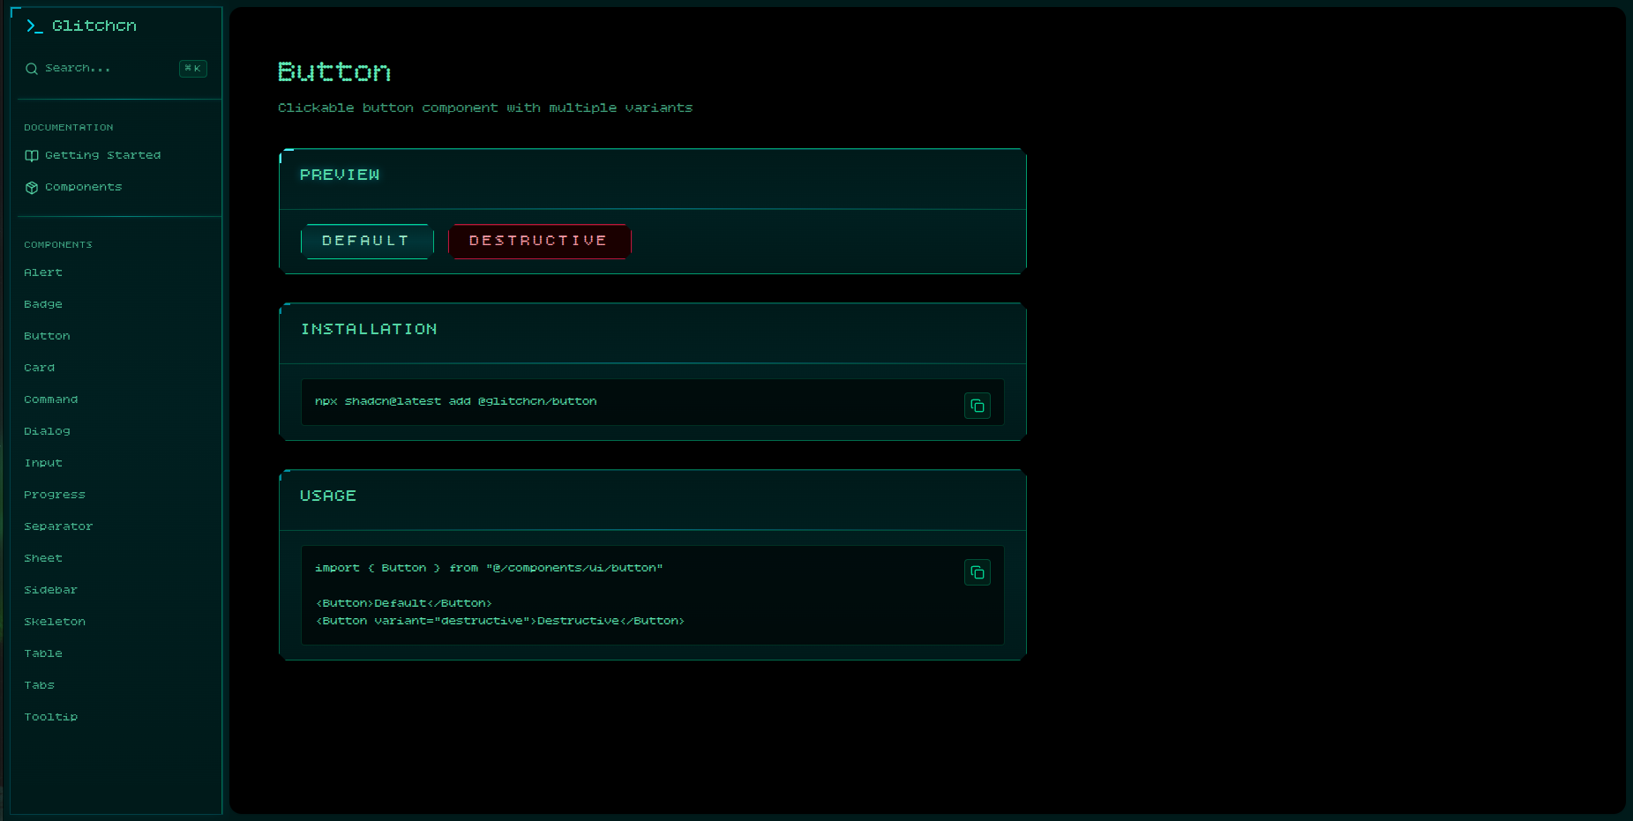Click the book icon beside Getting Started

[x=32, y=155]
